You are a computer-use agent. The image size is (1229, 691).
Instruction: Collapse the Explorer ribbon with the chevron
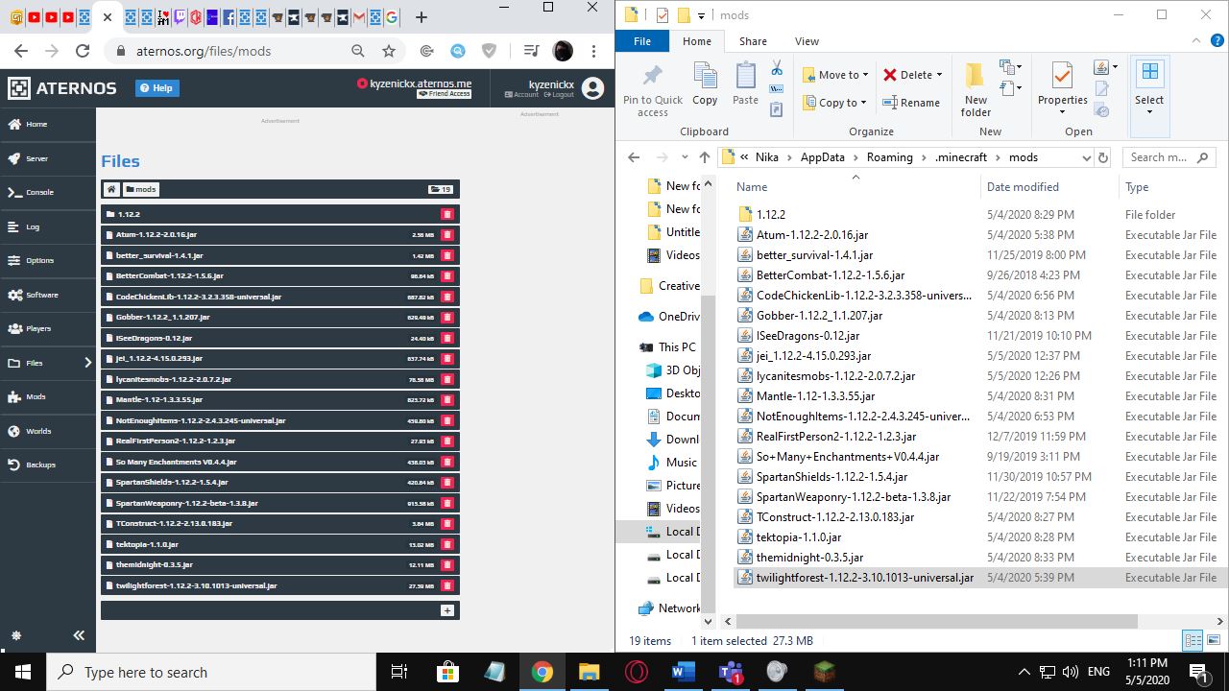(x=1196, y=41)
